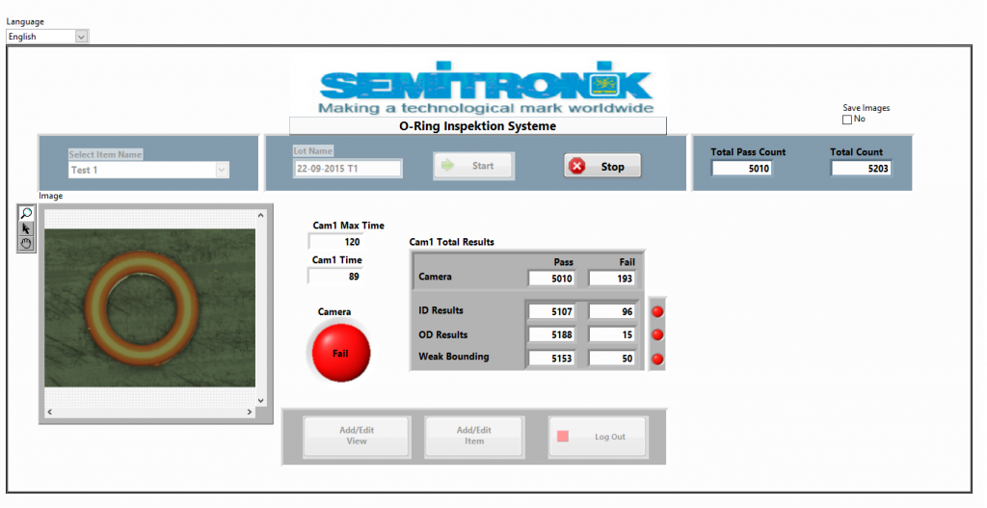Select the arrow pointer tool
The height and width of the screenshot is (508, 987).
pos(26,228)
